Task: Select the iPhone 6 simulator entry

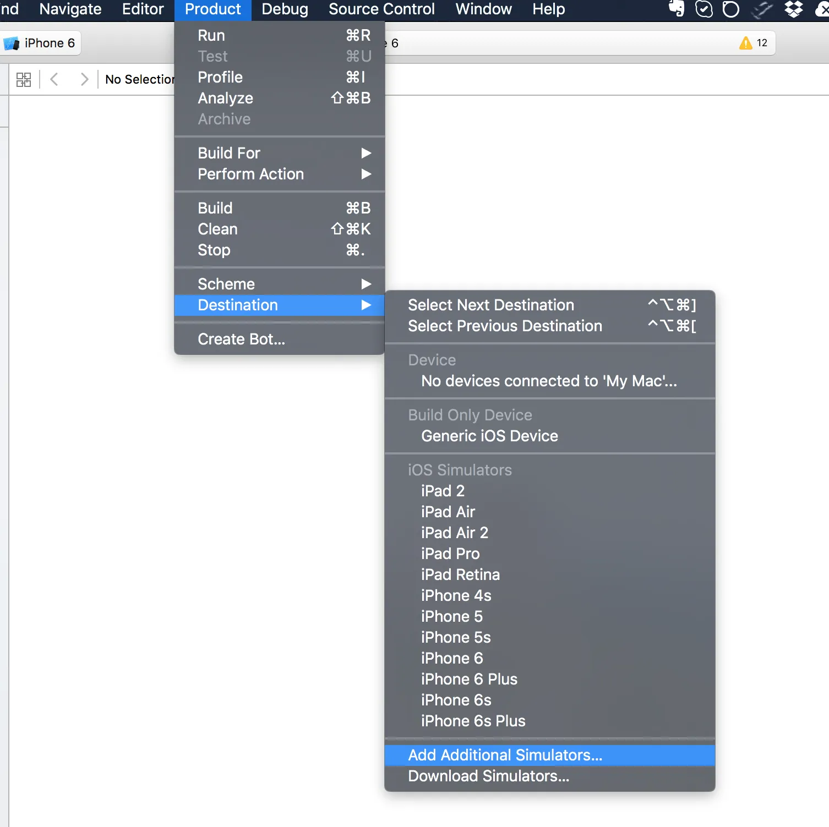Action: (x=550, y=658)
